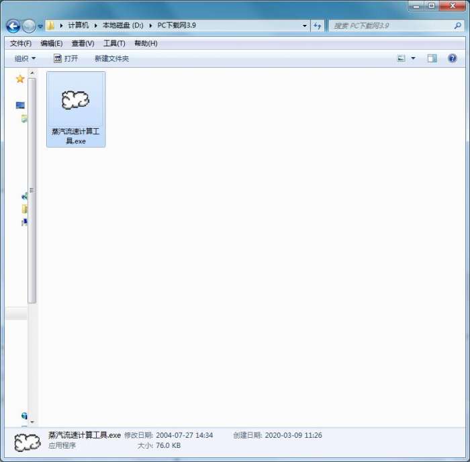Open the recent locations dropdown arrow
470x462 pixels.
(x=40, y=26)
